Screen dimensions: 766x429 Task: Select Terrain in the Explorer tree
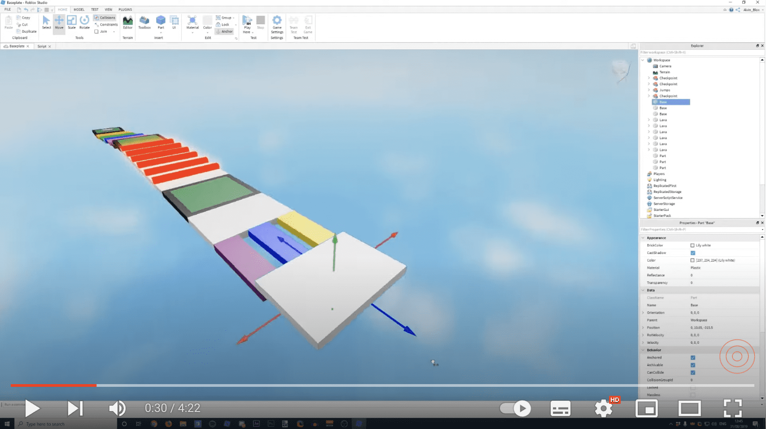point(665,72)
